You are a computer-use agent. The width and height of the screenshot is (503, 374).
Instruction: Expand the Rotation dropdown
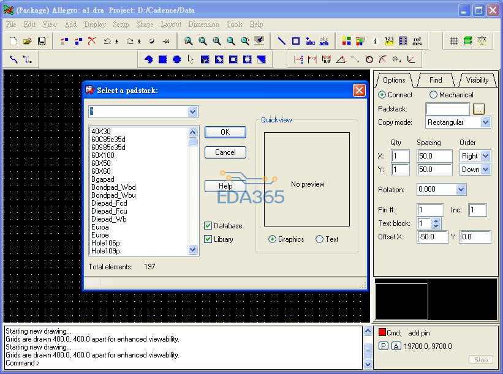click(x=461, y=190)
